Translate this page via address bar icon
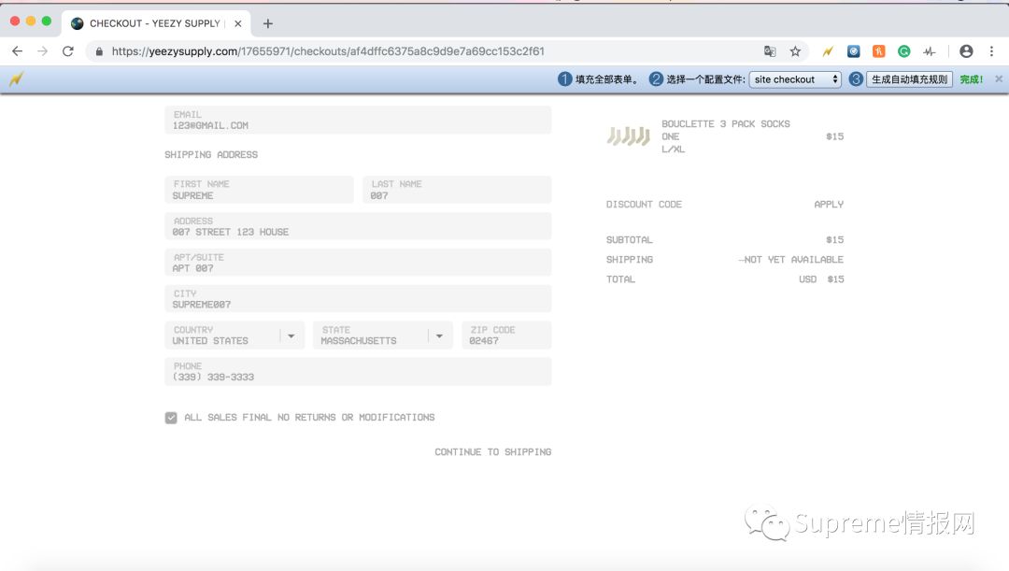The height and width of the screenshot is (571, 1009). (x=770, y=51)
